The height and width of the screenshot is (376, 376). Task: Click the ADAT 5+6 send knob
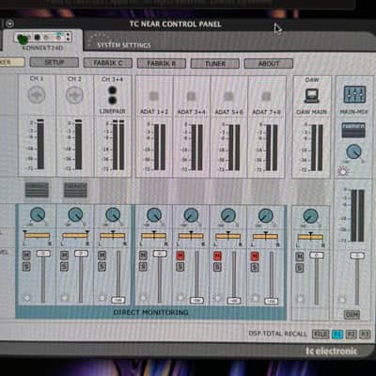point(228,215)
